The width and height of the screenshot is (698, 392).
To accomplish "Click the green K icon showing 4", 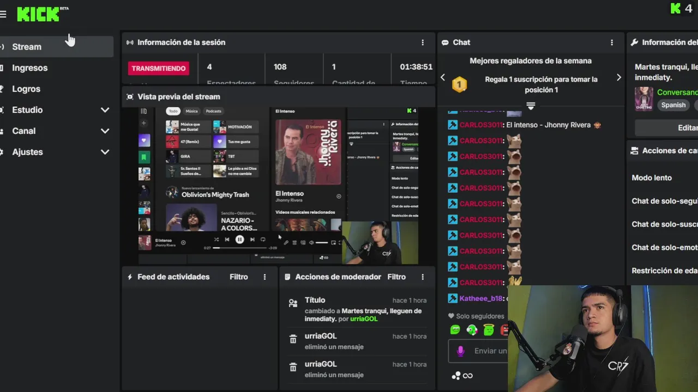I will point(682,8).
